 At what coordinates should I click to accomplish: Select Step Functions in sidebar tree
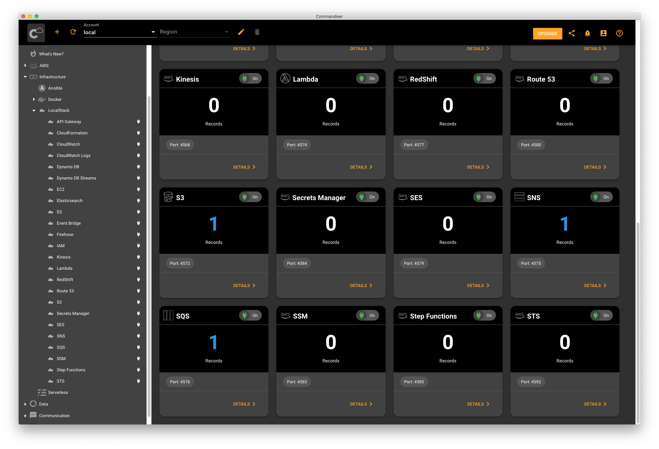(x=71, y=370)
